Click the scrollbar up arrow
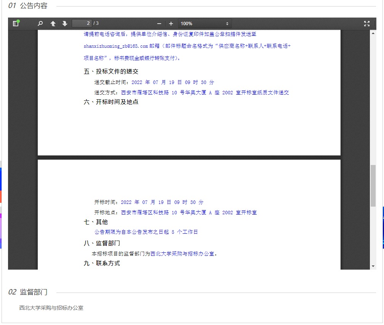Image resolution: width=384 pixels, height=325 pixels. point(373,33)
